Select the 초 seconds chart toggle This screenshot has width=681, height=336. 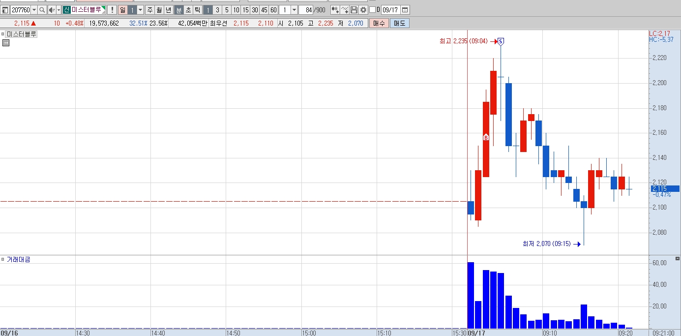click(188, 10)
